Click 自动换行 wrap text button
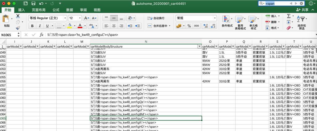Viewport: 317px width, 131px height. [156, 18]
